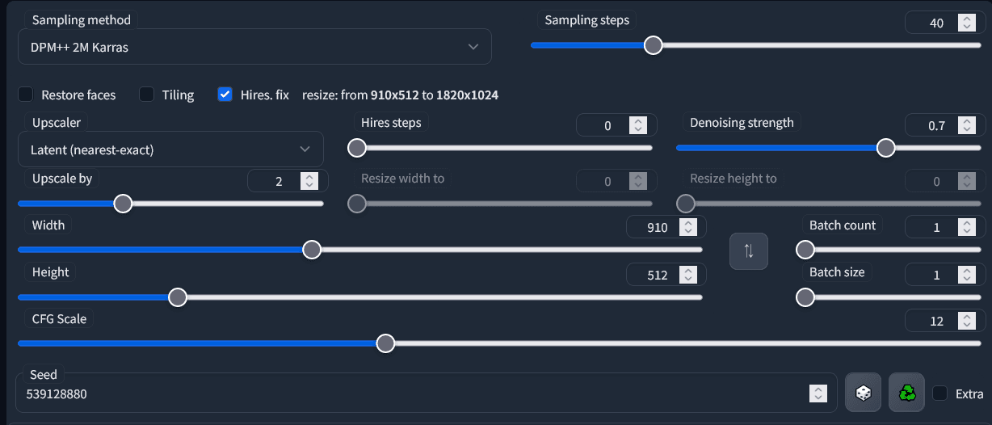Open the Upscaler dropdown
992x425 pixels.
click(170, 149)
